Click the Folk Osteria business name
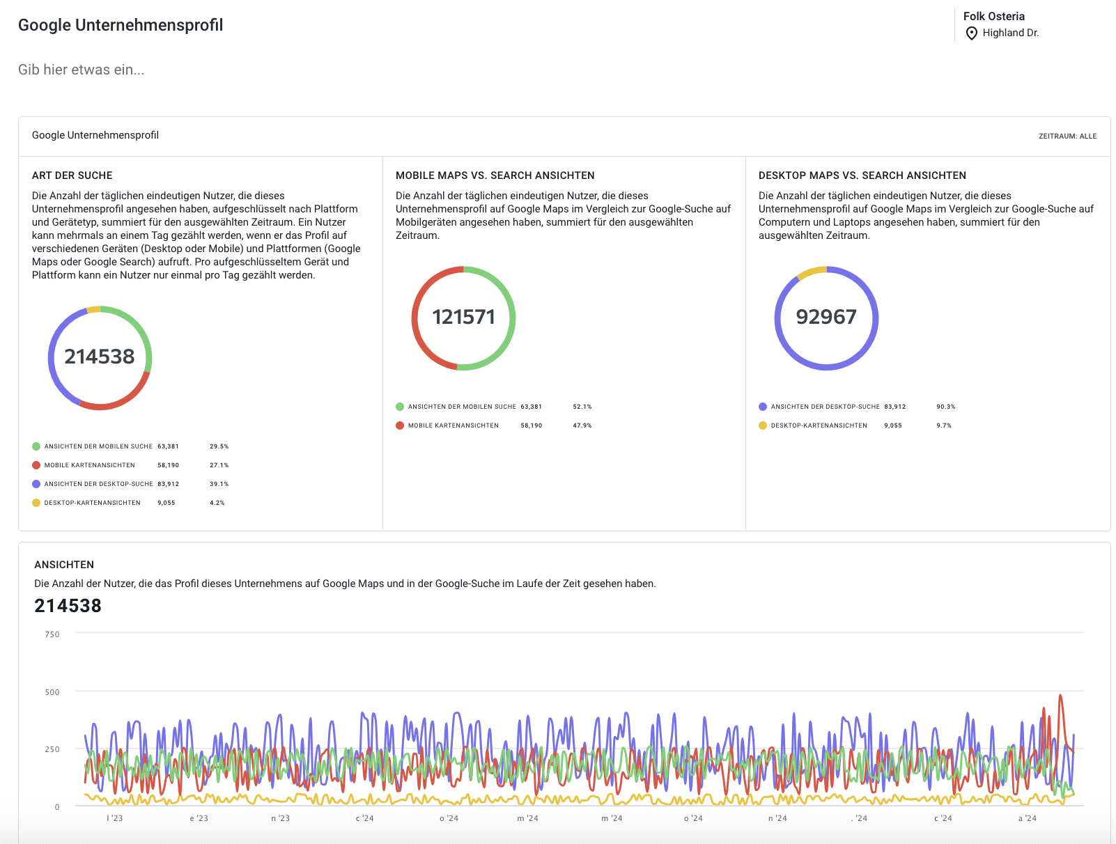The image size is (1116, 844). [x=993, y=16]
